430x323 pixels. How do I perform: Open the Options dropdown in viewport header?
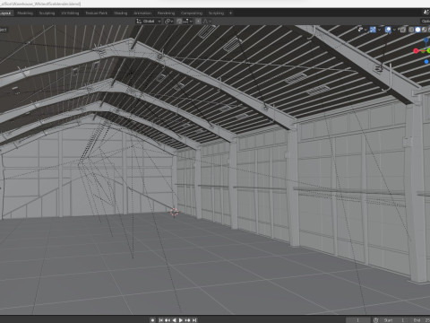[426, 22]
